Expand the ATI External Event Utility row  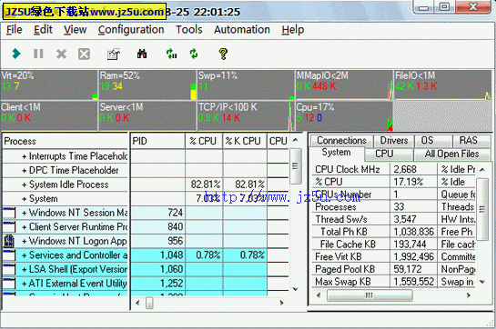click(x=24, y=284)
